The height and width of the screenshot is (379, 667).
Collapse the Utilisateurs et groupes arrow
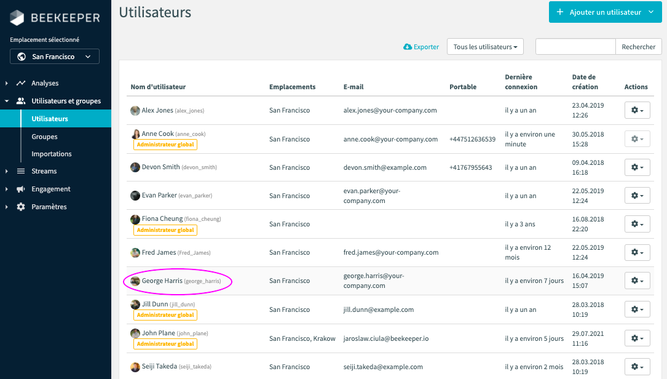6,101
